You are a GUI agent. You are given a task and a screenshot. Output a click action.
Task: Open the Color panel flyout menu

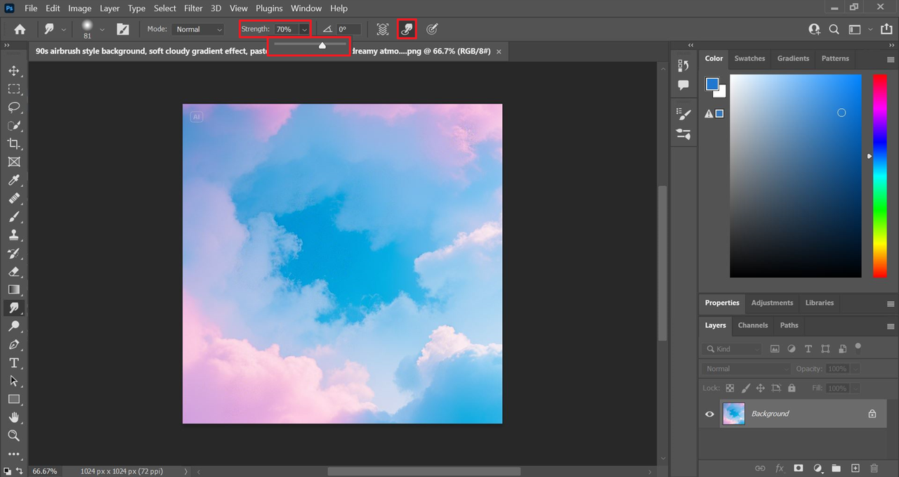[891, 59]
